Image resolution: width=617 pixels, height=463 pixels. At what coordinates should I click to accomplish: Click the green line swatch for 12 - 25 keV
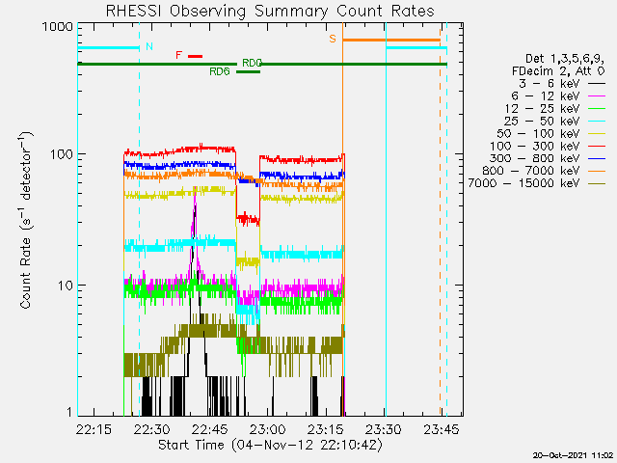point(597,109)
